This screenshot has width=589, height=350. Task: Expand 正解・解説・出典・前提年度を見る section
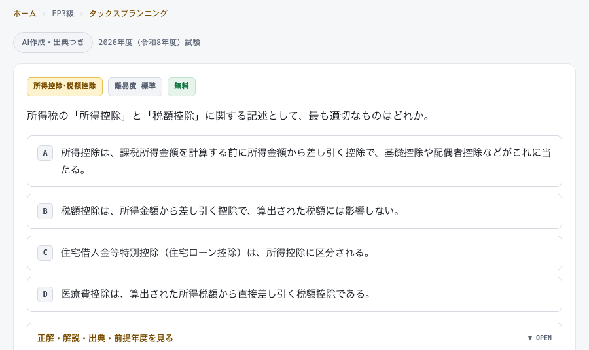click(x=294, y=338)
